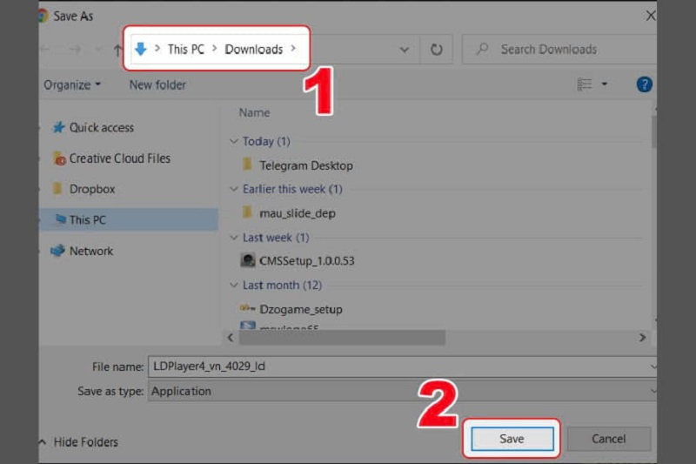Click the Up arrow navigation icon

point(117,50)
